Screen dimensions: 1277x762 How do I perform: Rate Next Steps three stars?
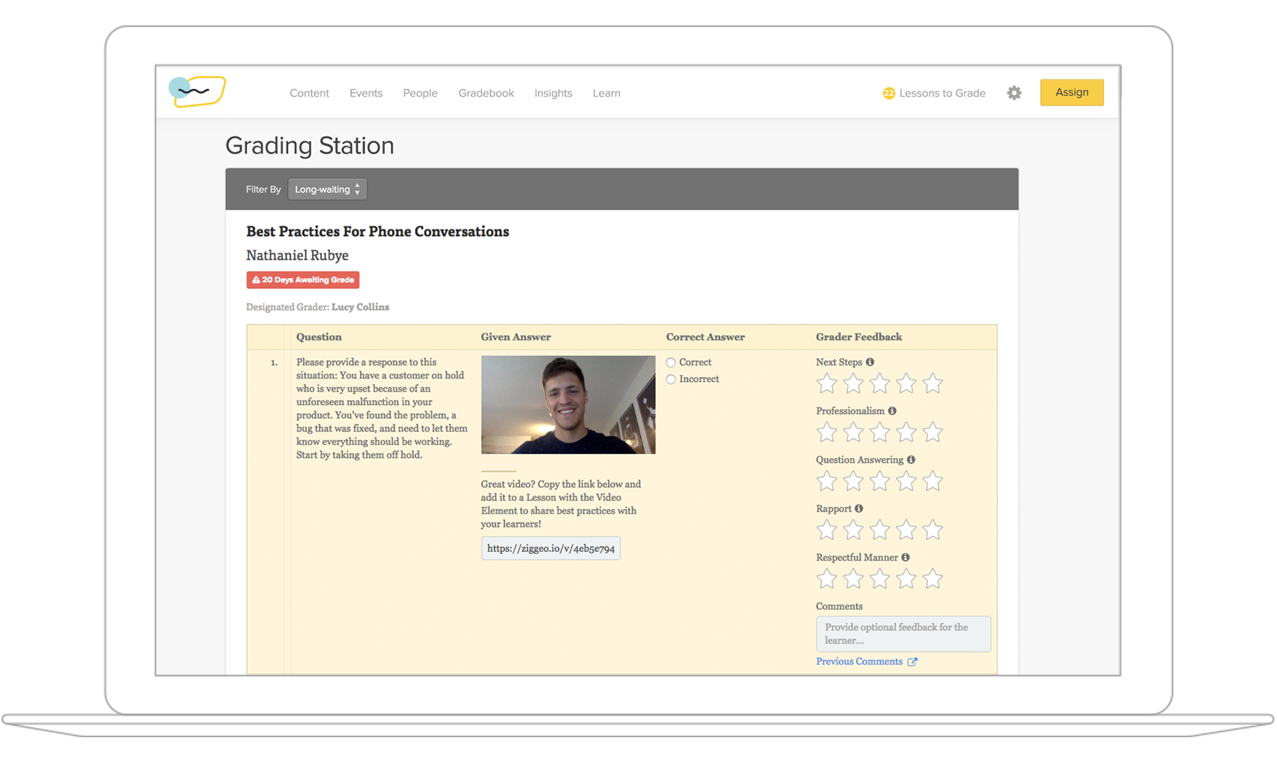[879, 384]
